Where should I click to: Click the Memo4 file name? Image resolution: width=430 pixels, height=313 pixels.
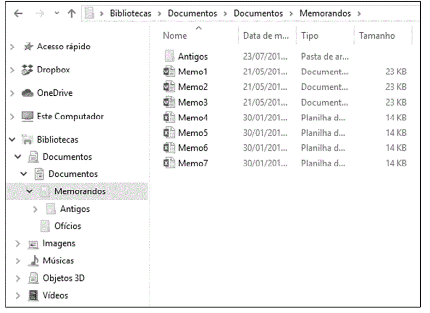point(193,118)
